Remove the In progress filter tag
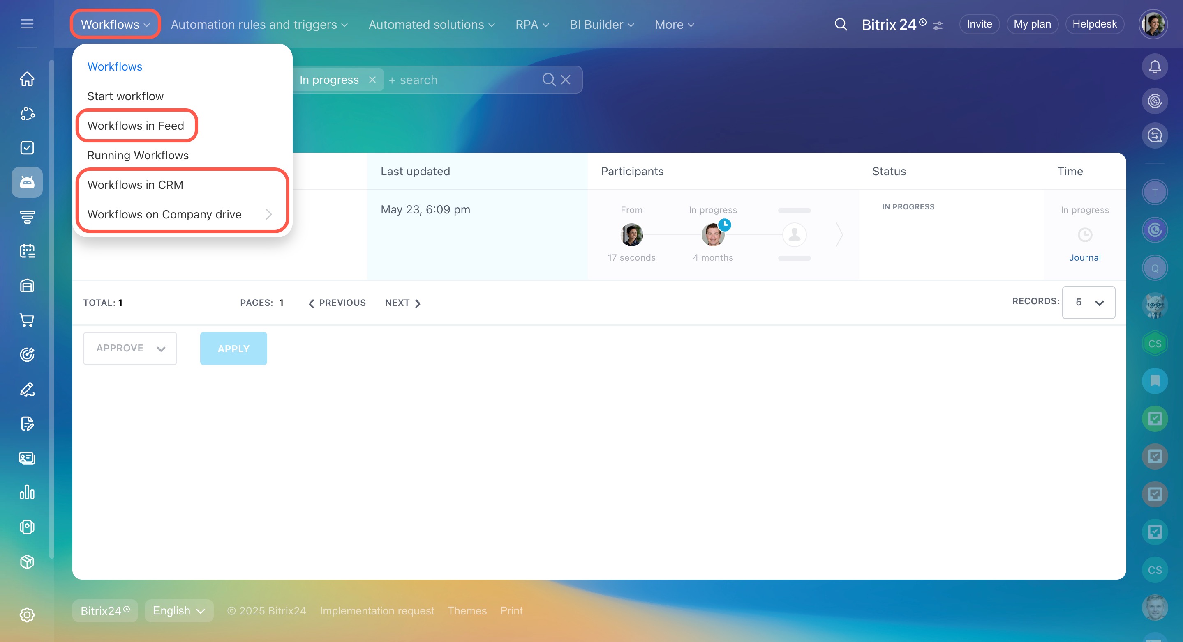Image resolution: width=1183 pixels, height=642 pixels. click(372, 80)
